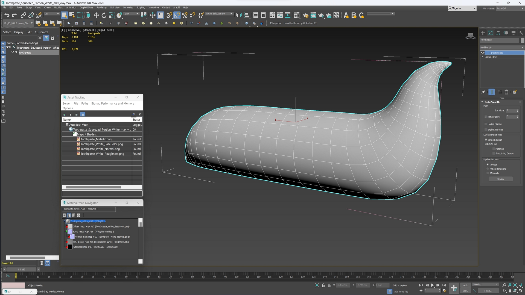Image resolution: width=525 pixels, height=295 pixels.
Task: Click the Zoom magnifier navigation icon
Action: tap(504, 285)
